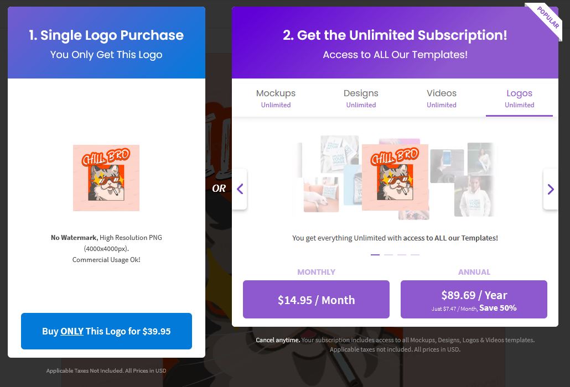Click the left carousel arrow
Screen dimensions: 570x387
pos(240,189)
